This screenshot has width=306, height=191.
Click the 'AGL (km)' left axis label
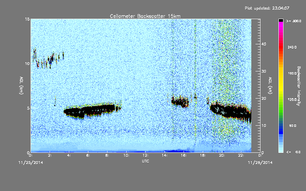tap(21, 86)
